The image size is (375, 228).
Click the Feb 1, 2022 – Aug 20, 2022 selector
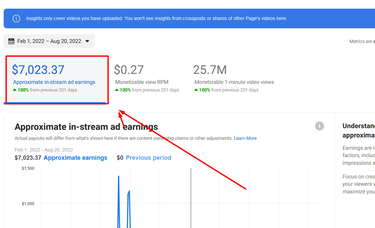49,41
